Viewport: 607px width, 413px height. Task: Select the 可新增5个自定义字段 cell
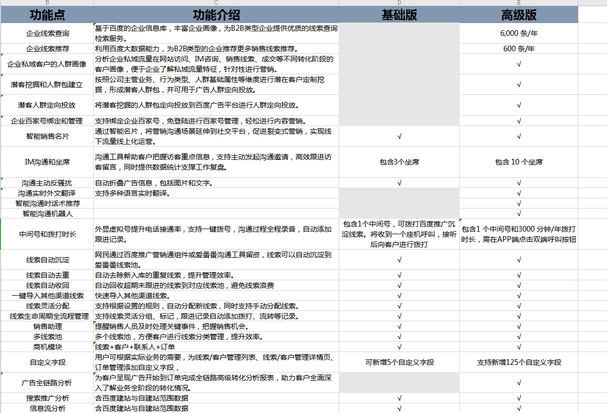tap(399, 362)
